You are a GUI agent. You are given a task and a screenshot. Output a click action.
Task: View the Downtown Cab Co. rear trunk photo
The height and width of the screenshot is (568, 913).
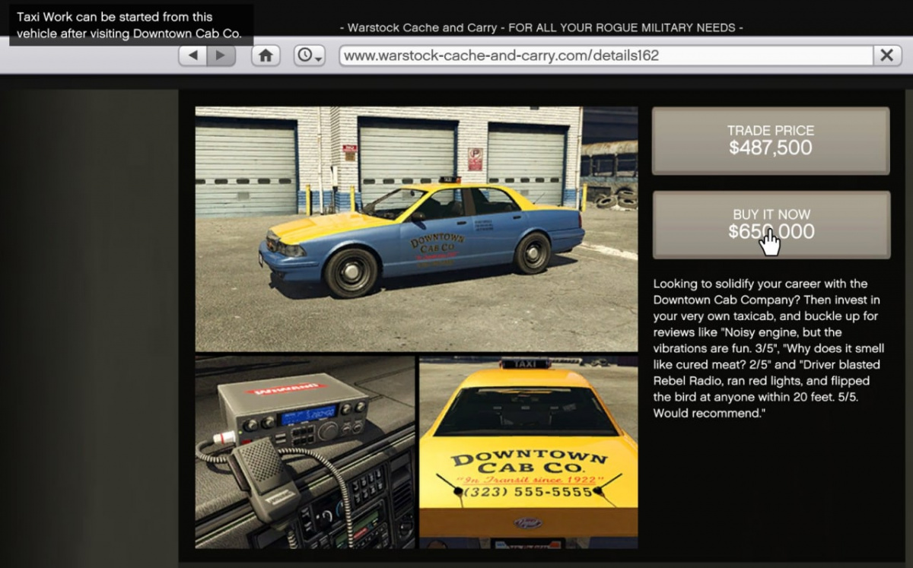coord(529,452)
